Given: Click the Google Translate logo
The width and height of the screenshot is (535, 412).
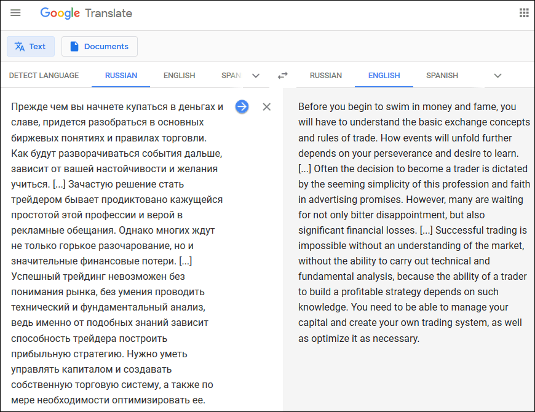Looking at the screenshot, I should [86, 14].
